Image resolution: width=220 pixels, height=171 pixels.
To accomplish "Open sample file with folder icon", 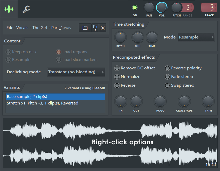I will click(x=85, y=28).
